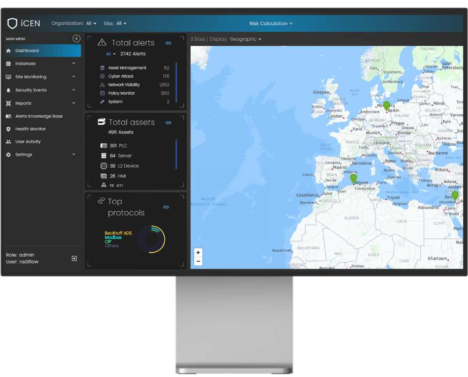This screenshot has width=468, height=377.
Task: Click the Network Visibility topology icon
Action: point(102,85)
